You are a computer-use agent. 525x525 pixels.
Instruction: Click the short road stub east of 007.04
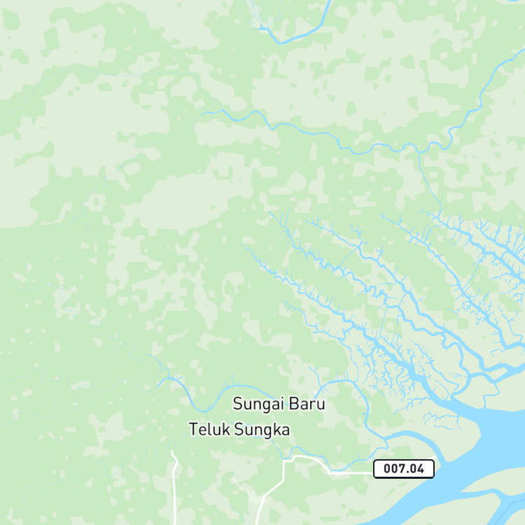[436, 457]
